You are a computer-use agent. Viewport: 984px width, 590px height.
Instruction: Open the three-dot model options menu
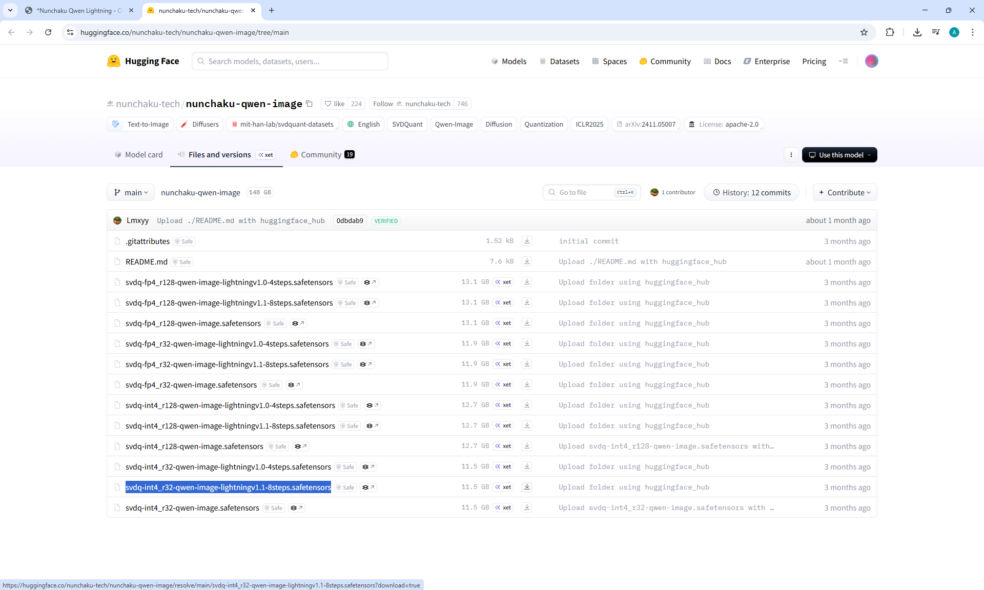pos(791,155)
